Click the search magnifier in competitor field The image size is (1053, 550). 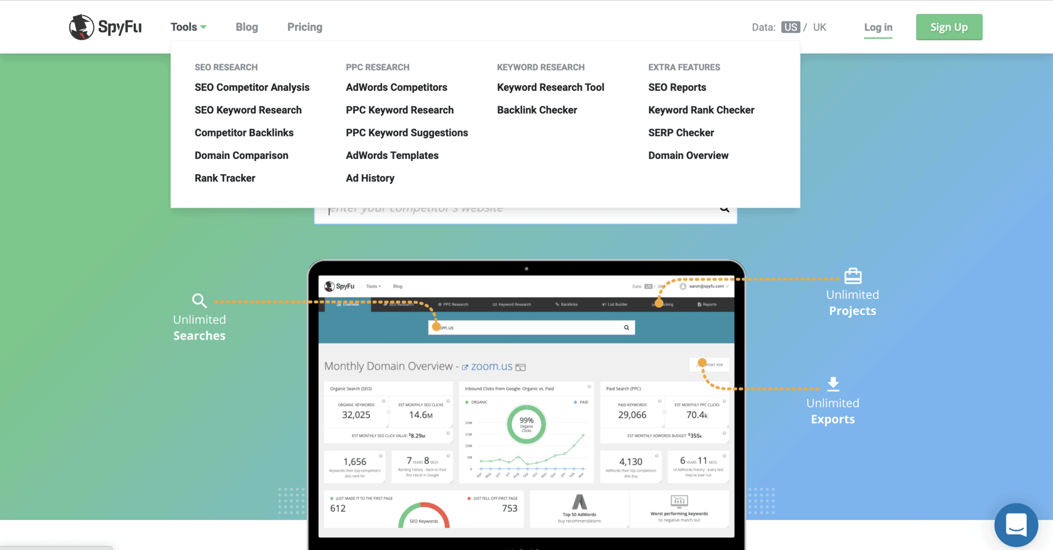pos(724,209)
